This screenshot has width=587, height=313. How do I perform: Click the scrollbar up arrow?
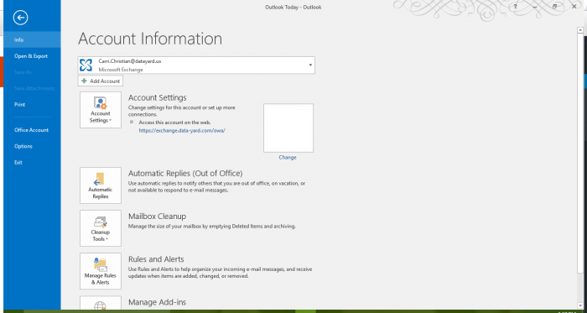(x=580, y=30)
